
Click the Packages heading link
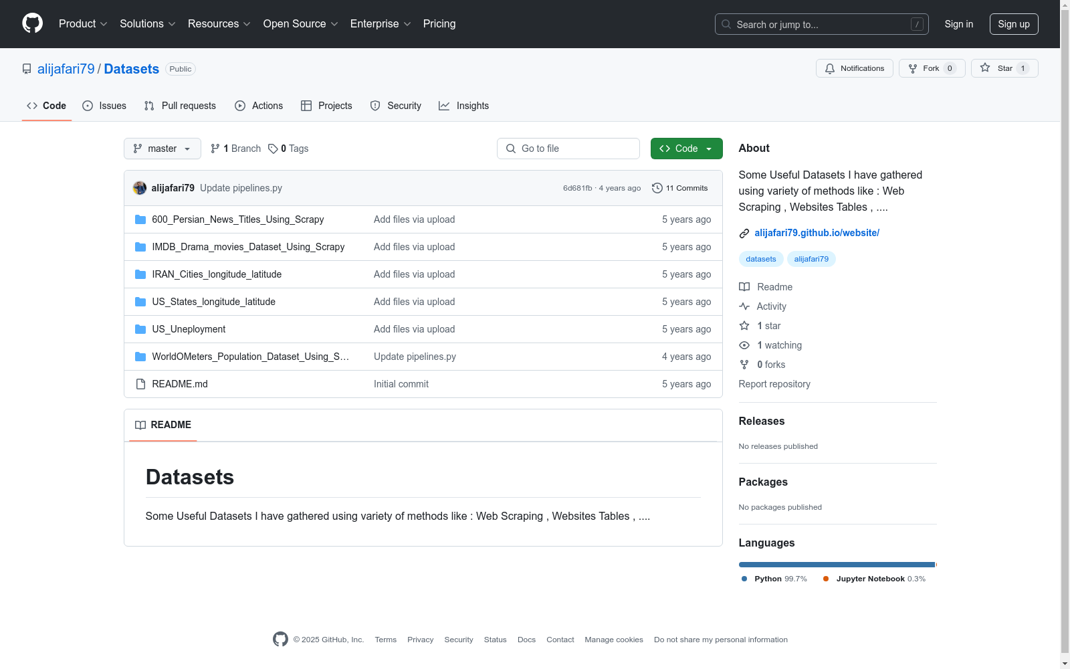pos(763,482)
